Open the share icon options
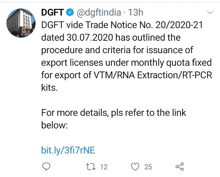The image size is (220, 177). pyautogui.click(x=180, y=167)
